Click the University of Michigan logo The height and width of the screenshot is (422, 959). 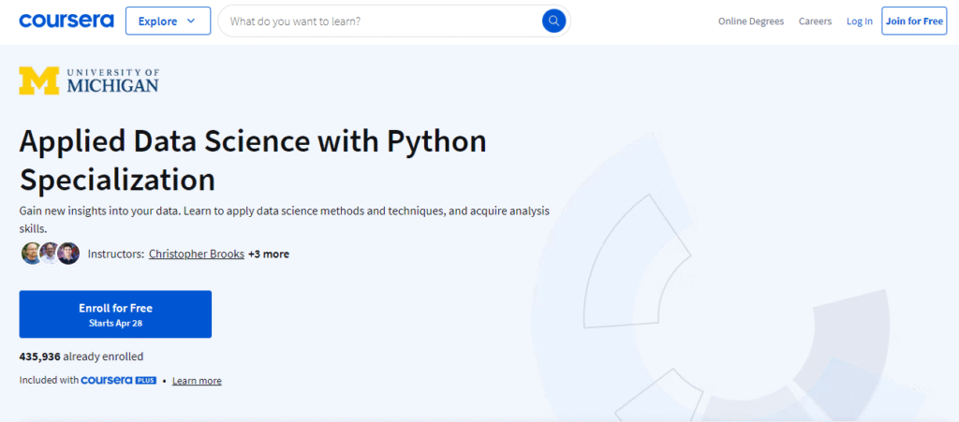[89, 80]
